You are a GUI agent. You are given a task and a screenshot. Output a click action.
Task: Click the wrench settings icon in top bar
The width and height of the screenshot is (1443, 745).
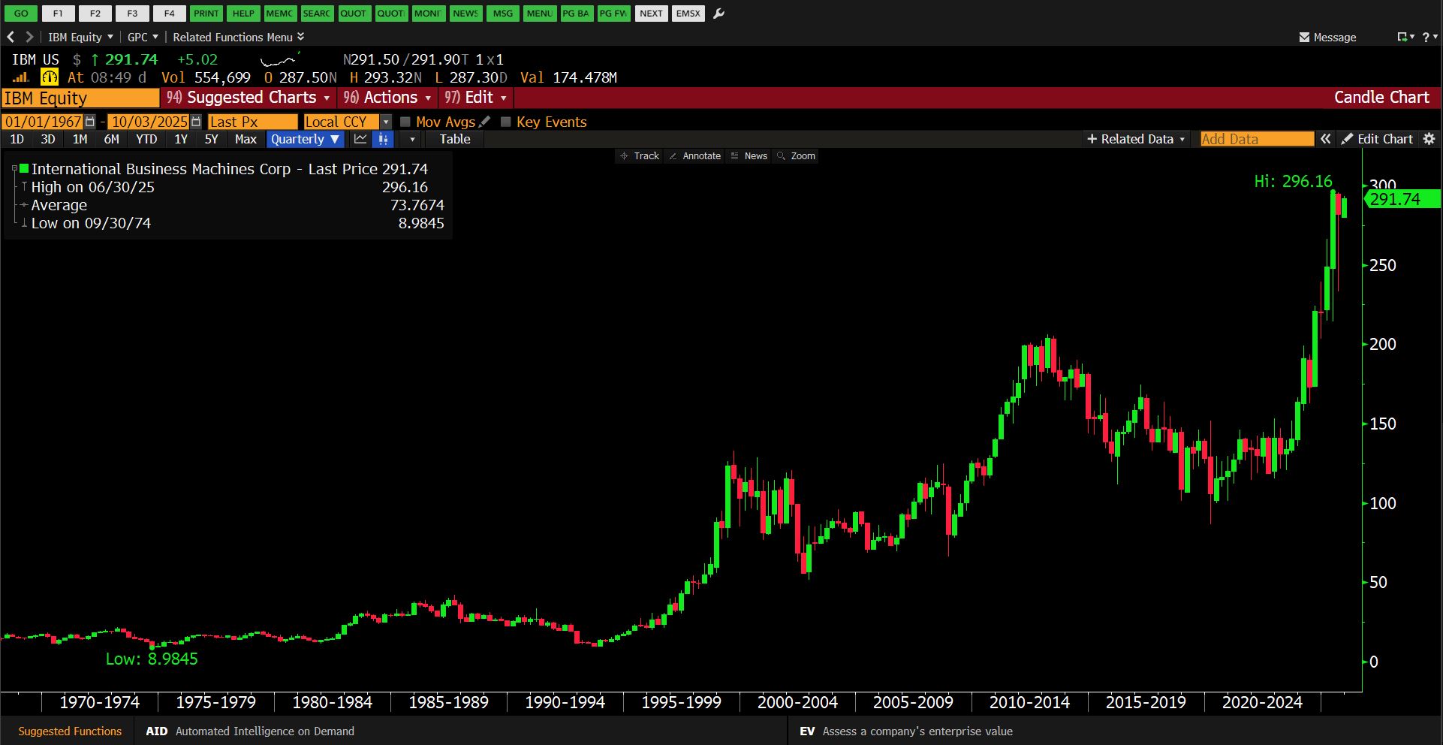pos(718,14)
